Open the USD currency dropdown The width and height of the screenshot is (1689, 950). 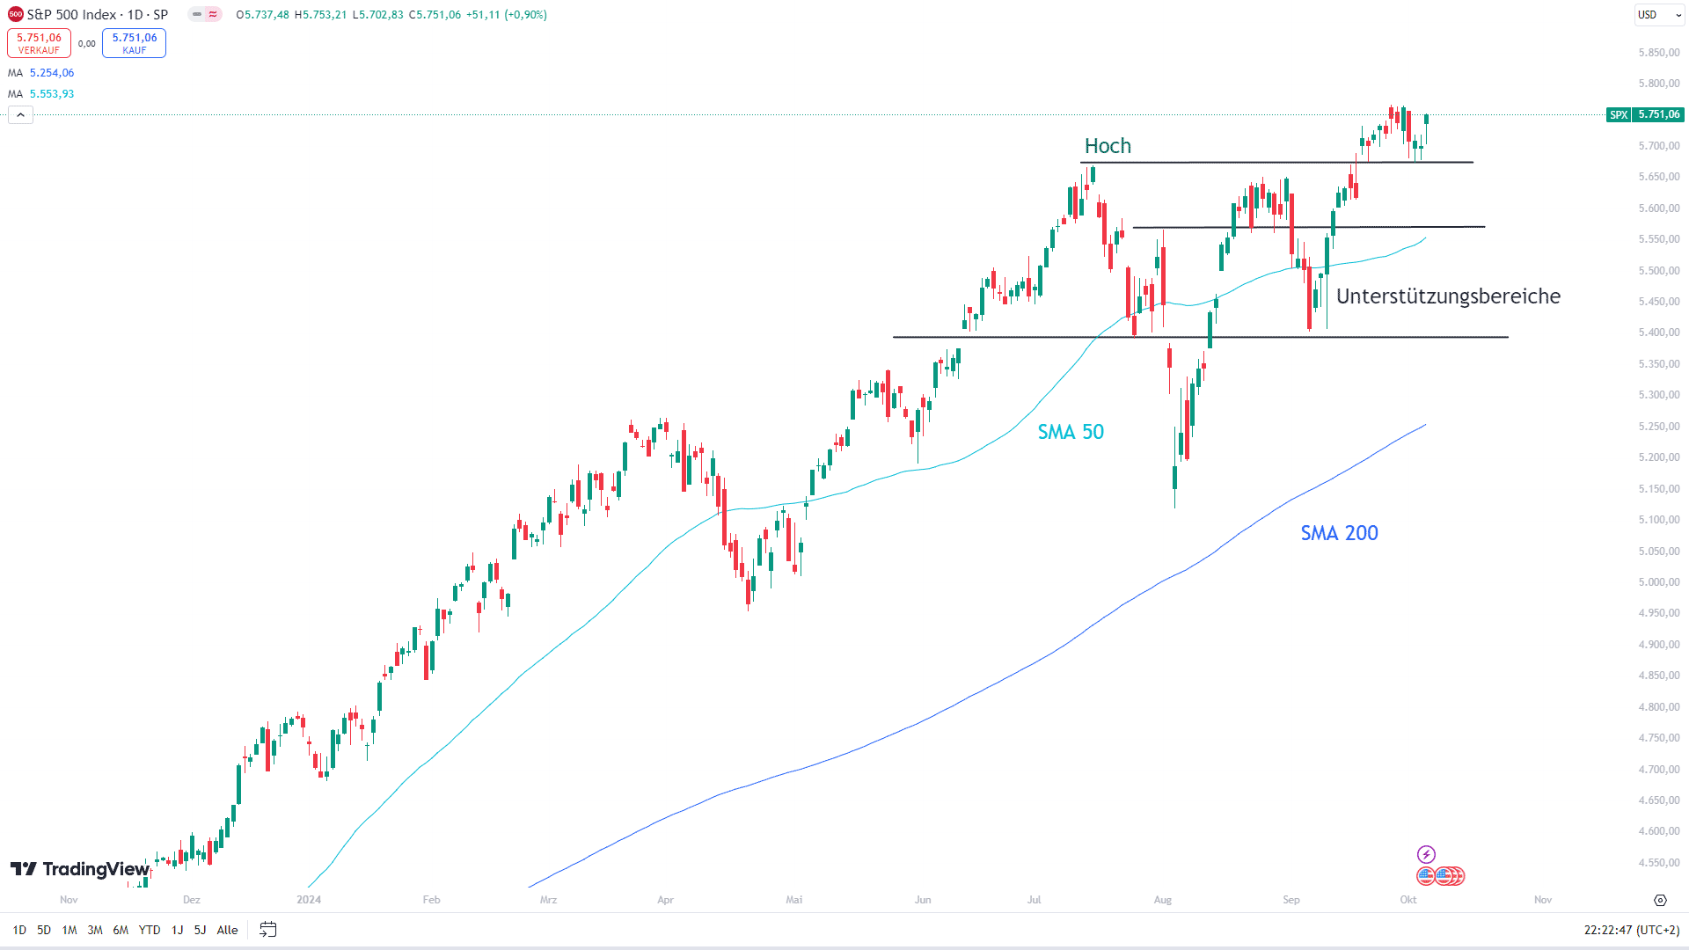click(x=1658, y=14)
